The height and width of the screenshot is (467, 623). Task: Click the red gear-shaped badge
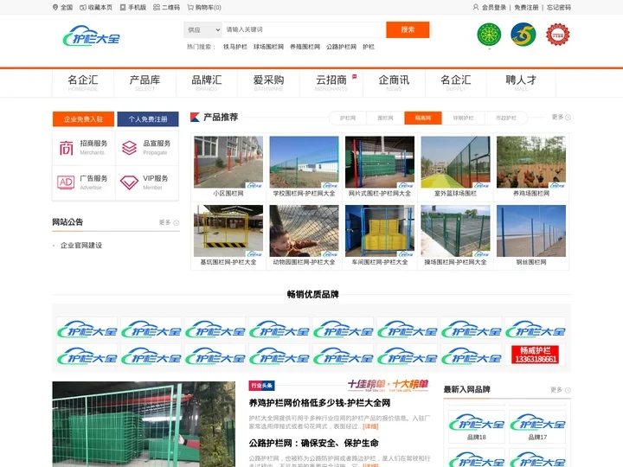[558, 35]
